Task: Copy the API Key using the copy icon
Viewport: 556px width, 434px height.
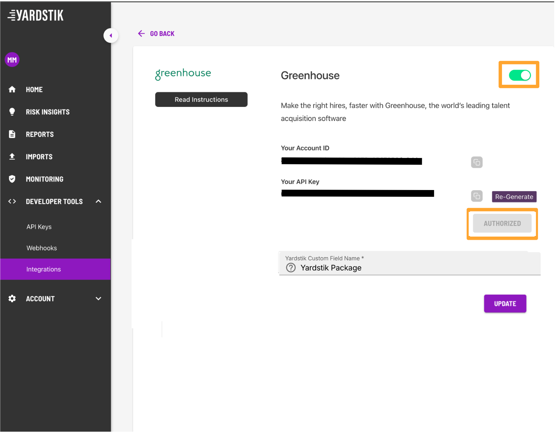Action: click(x=477, y=196)
